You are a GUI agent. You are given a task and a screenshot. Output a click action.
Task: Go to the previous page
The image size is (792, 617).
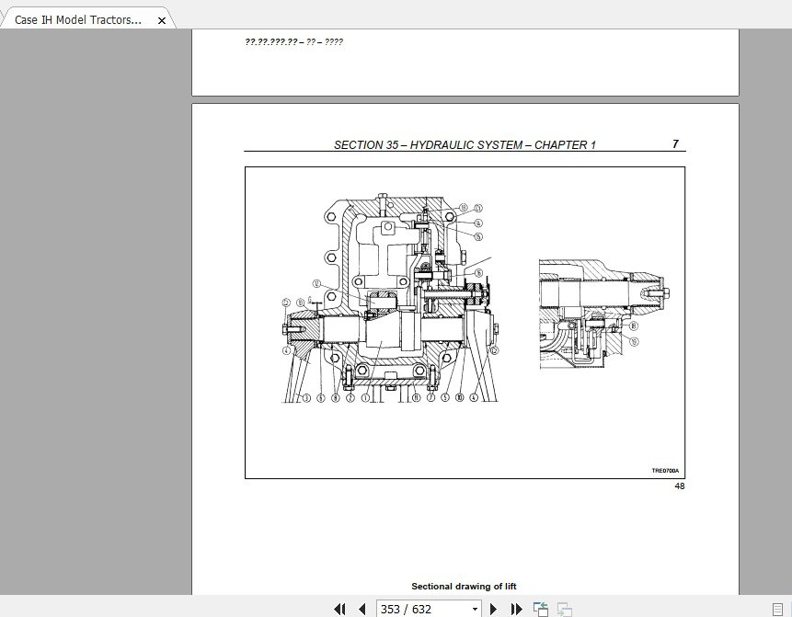click(362, 609)
